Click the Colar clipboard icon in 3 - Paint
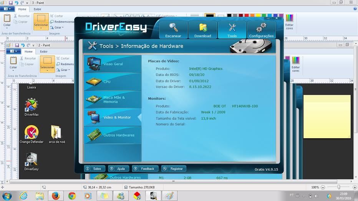 (x=7, y=18)
